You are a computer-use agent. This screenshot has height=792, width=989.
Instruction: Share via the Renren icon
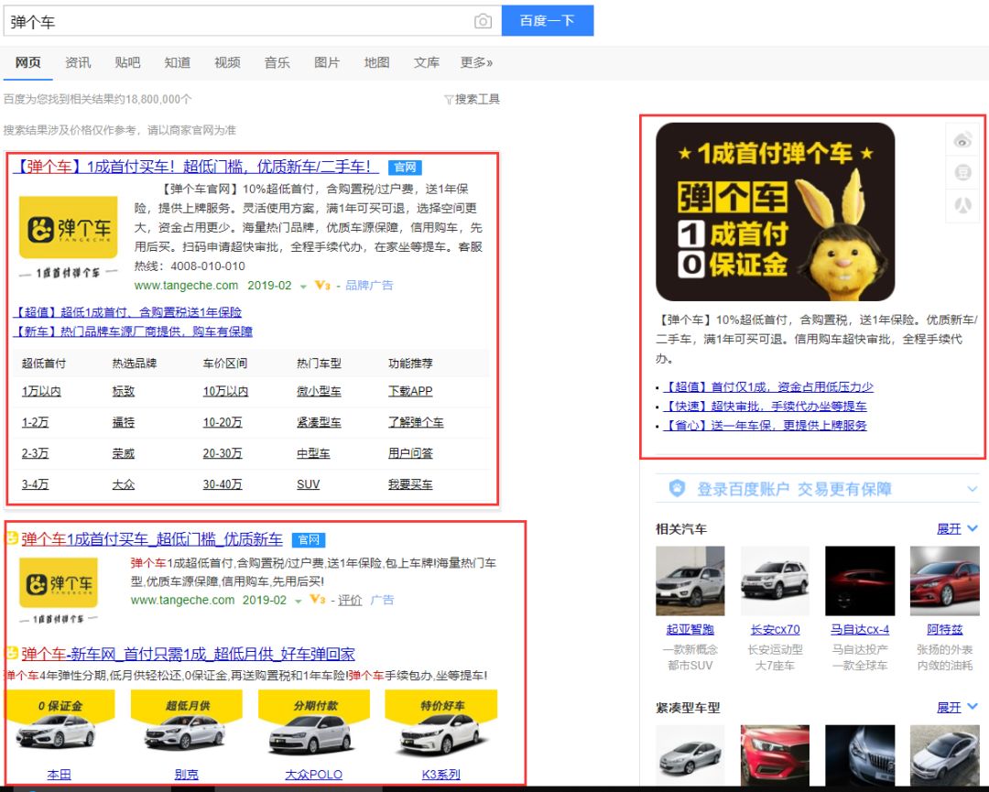[x=962, y=205]
